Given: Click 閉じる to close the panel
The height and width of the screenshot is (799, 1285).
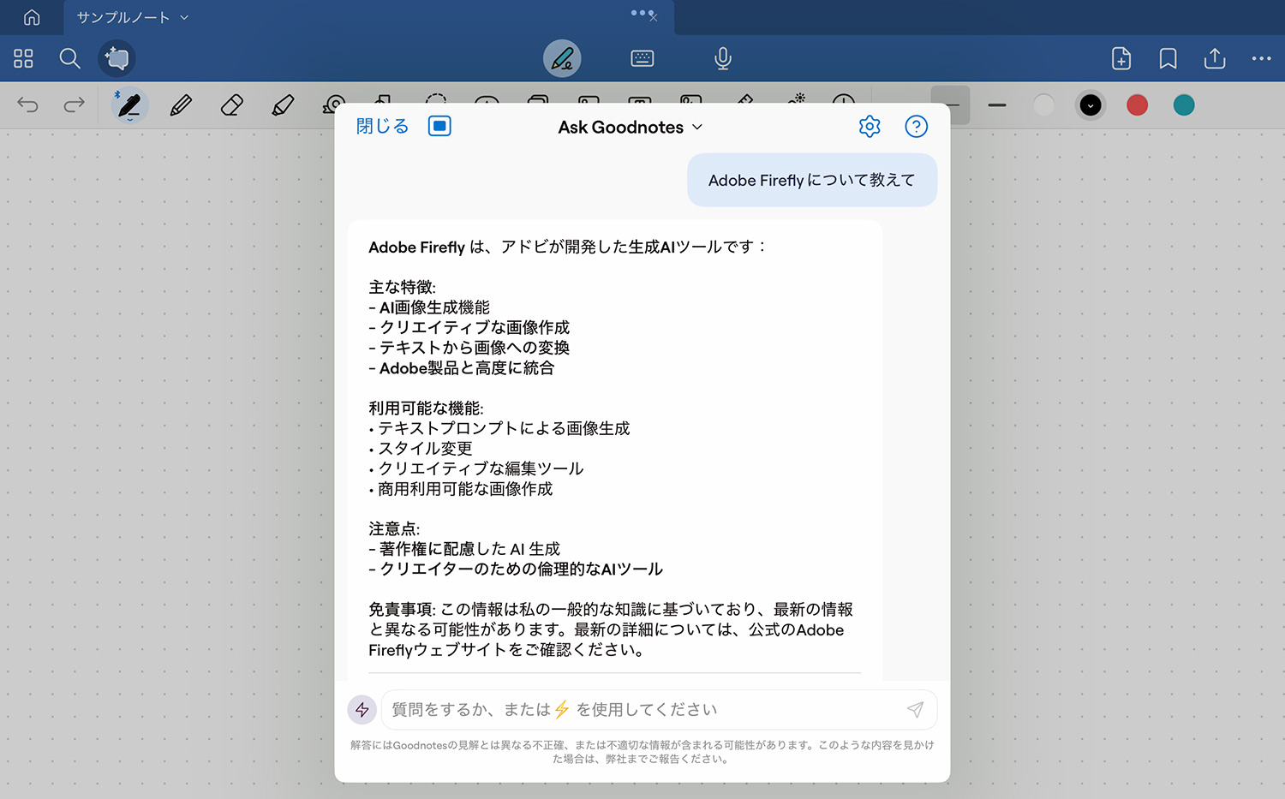Looking at the screenshot, I should [x=382, y=127].
